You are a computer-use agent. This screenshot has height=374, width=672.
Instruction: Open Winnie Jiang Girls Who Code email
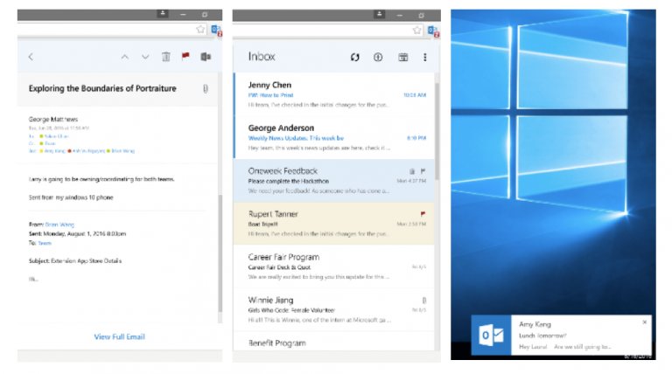point(334,309)
